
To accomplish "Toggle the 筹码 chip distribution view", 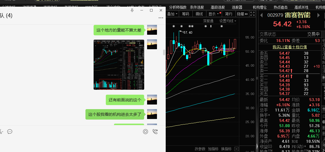I will pyautogui.click(x=185, y=14).
